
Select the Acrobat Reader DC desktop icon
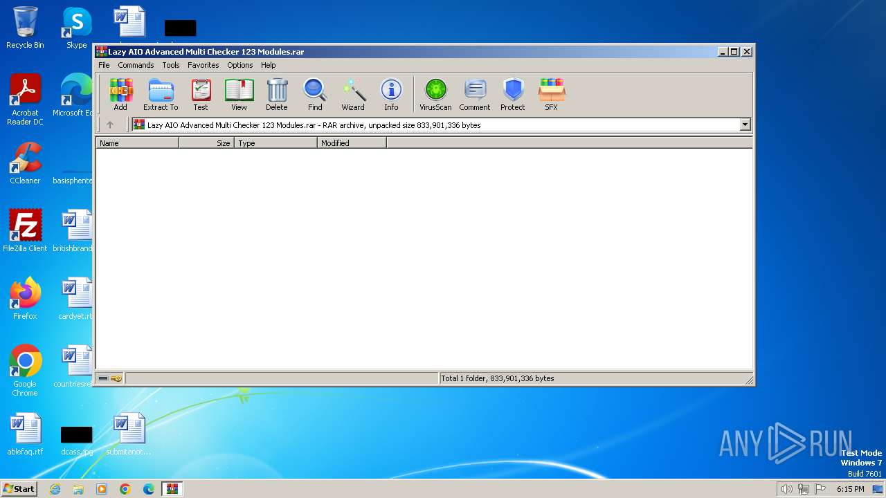(x=25, y=100)
